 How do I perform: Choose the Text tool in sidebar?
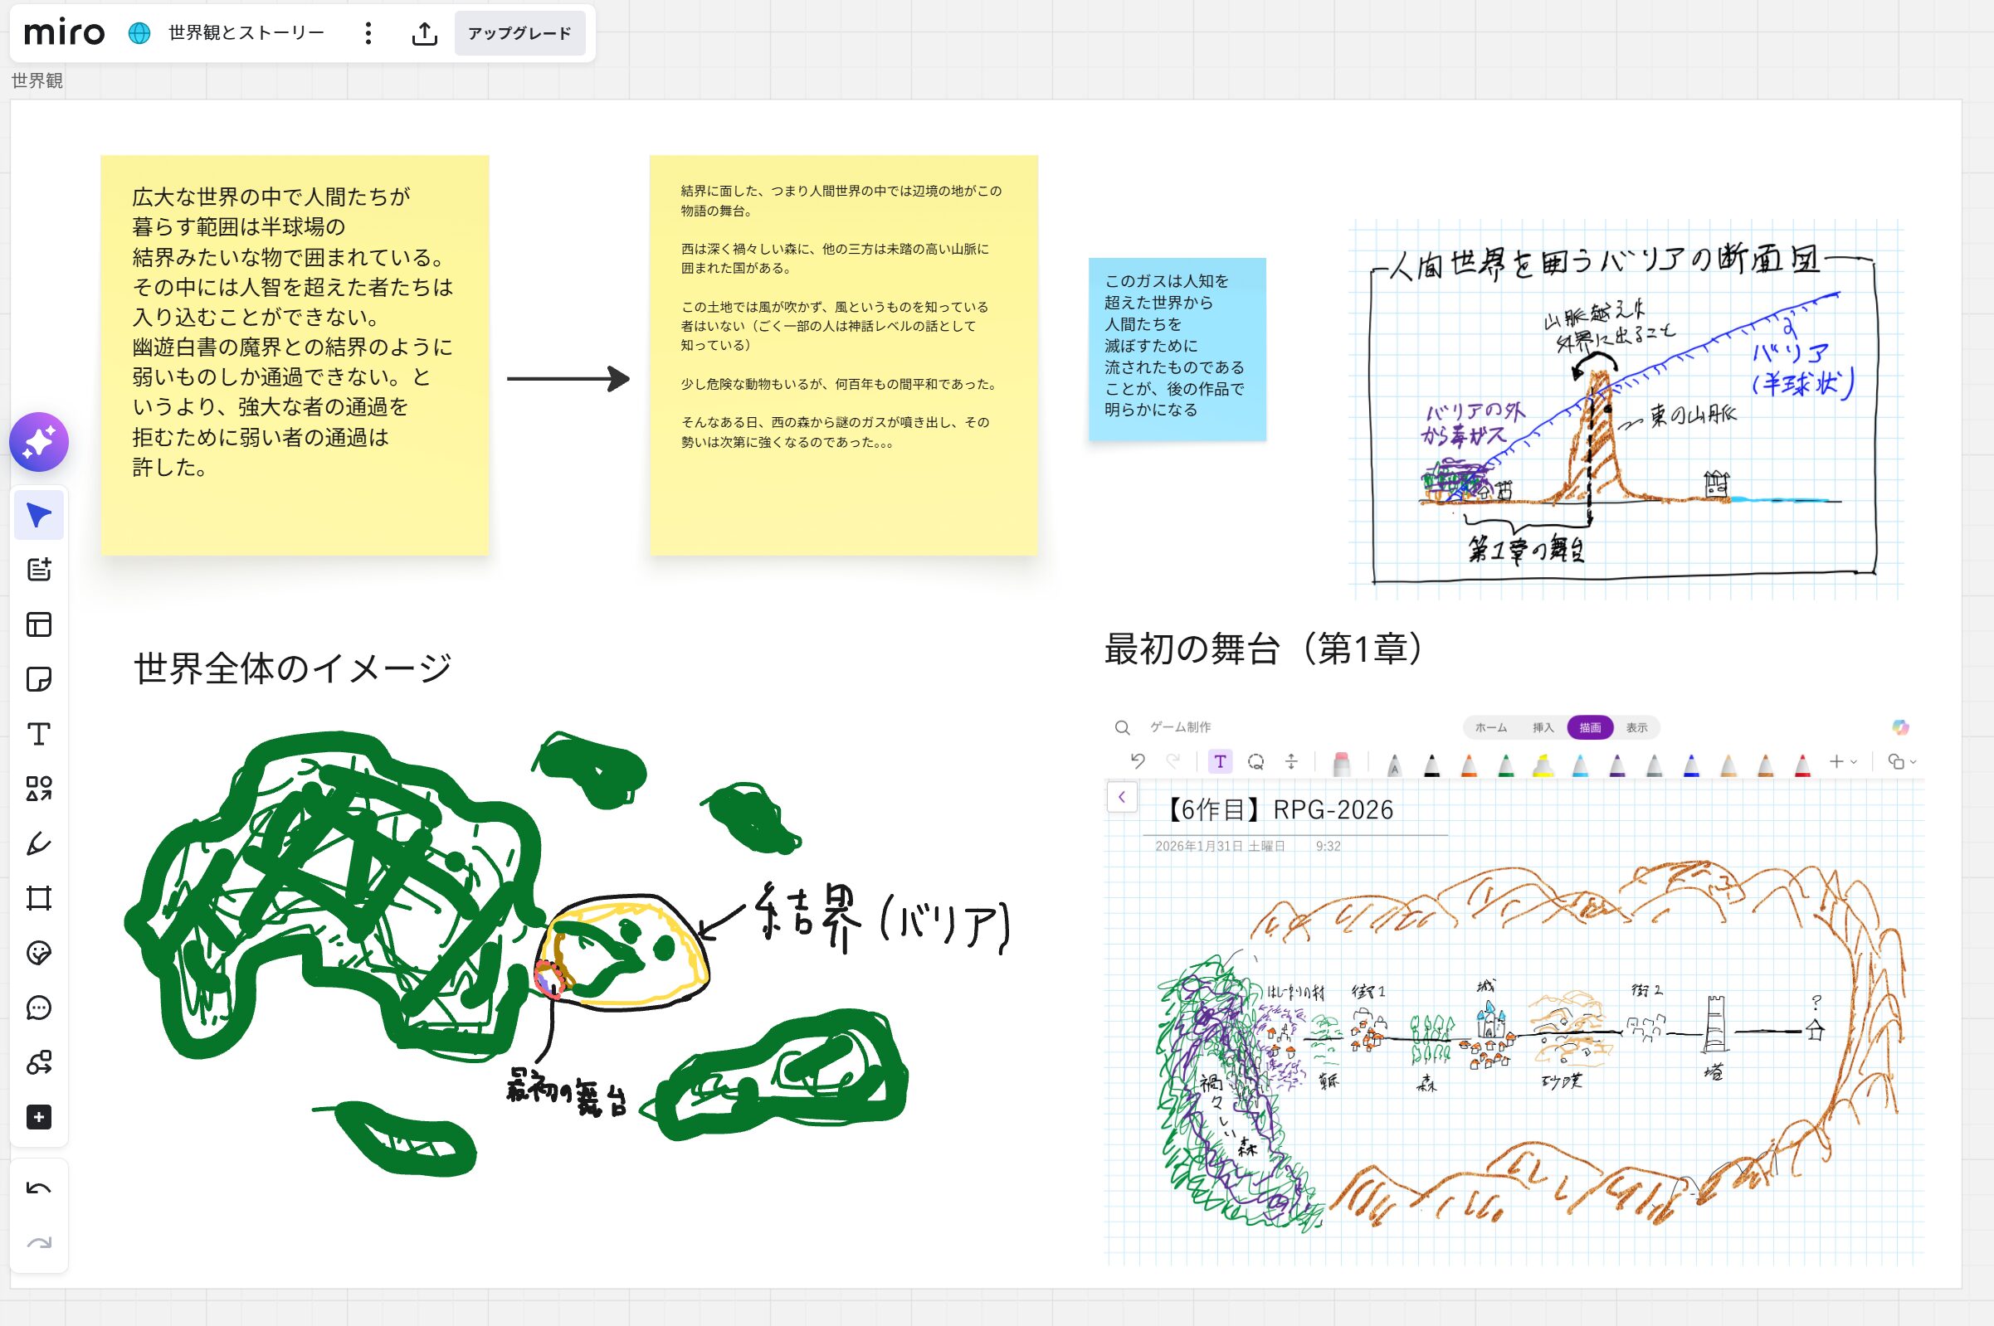(39, 734)
